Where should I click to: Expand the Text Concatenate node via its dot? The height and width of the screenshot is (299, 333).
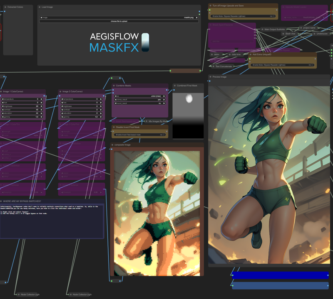pyautogui.click(x=214, y=66)
